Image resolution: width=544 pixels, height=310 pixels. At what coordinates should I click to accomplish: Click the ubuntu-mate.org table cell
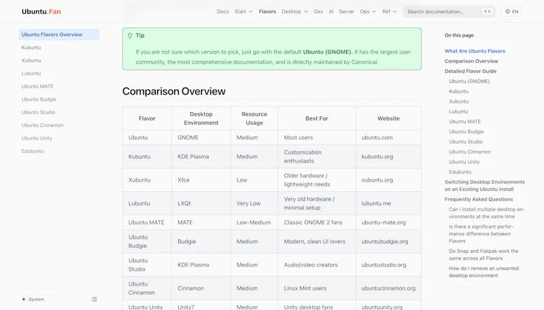tap(388, 222)
